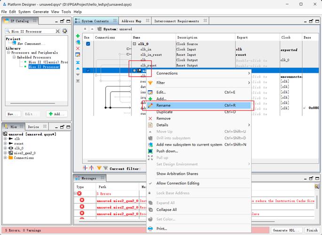Image resolution: width=322 pixels, height=235 pixels.
Task: Collapse Embedded Processors library node
Action: pyautogui.click(x=14, y=57)
